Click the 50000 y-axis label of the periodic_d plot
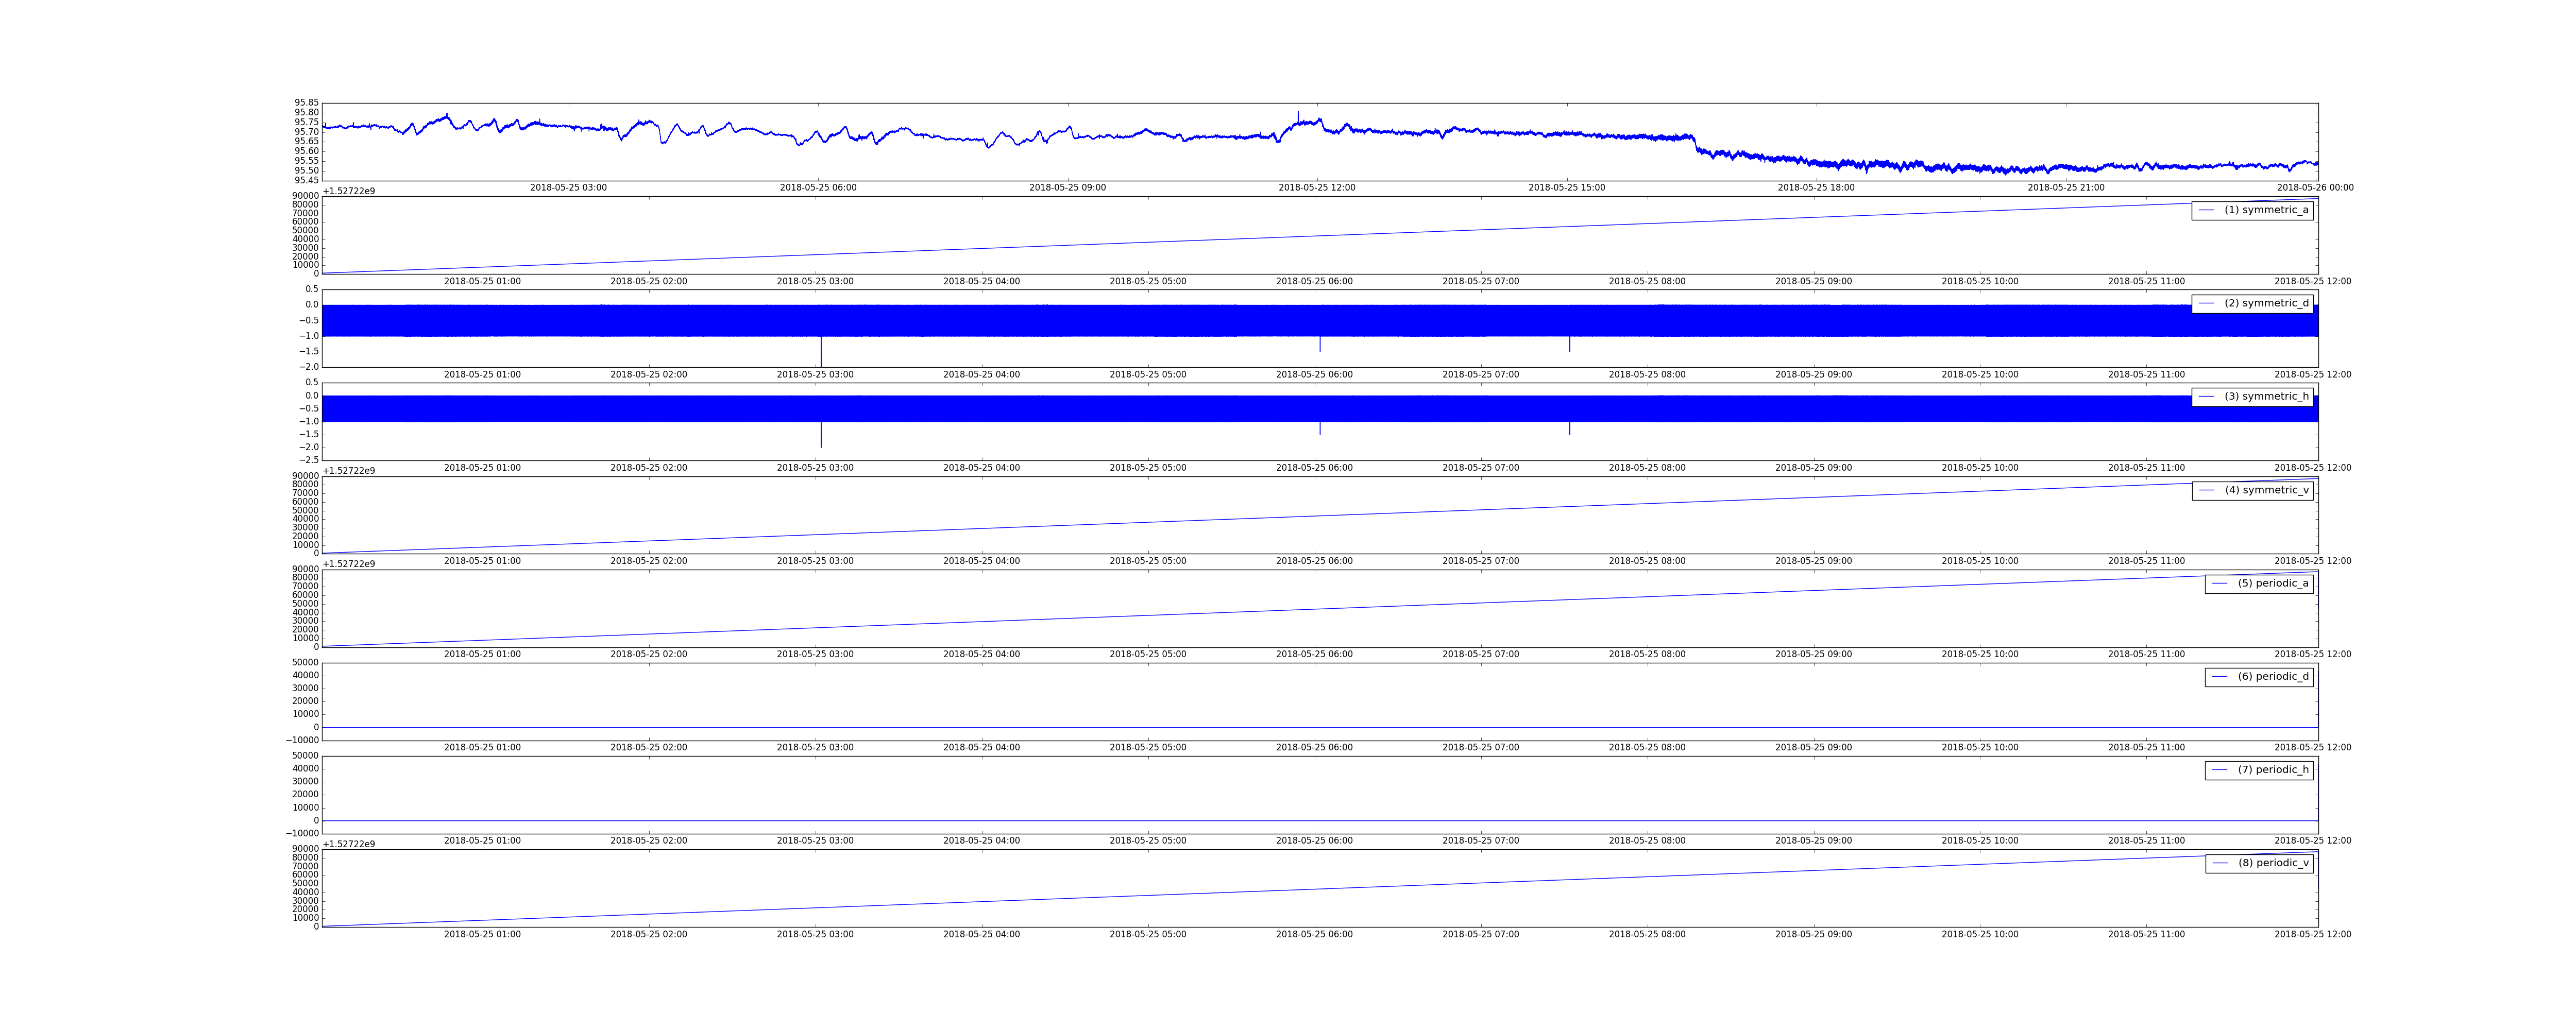 tap(305, 663)
